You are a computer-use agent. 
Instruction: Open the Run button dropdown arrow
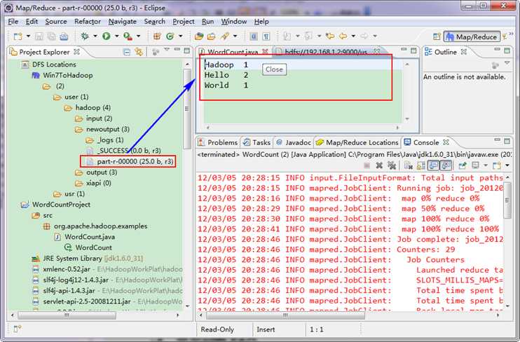pos(116,36)
